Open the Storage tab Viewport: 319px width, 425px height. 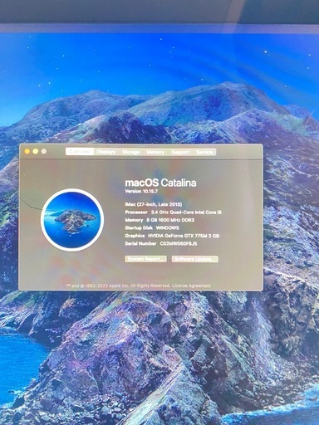pyautogui.click(x=130, y=152)
